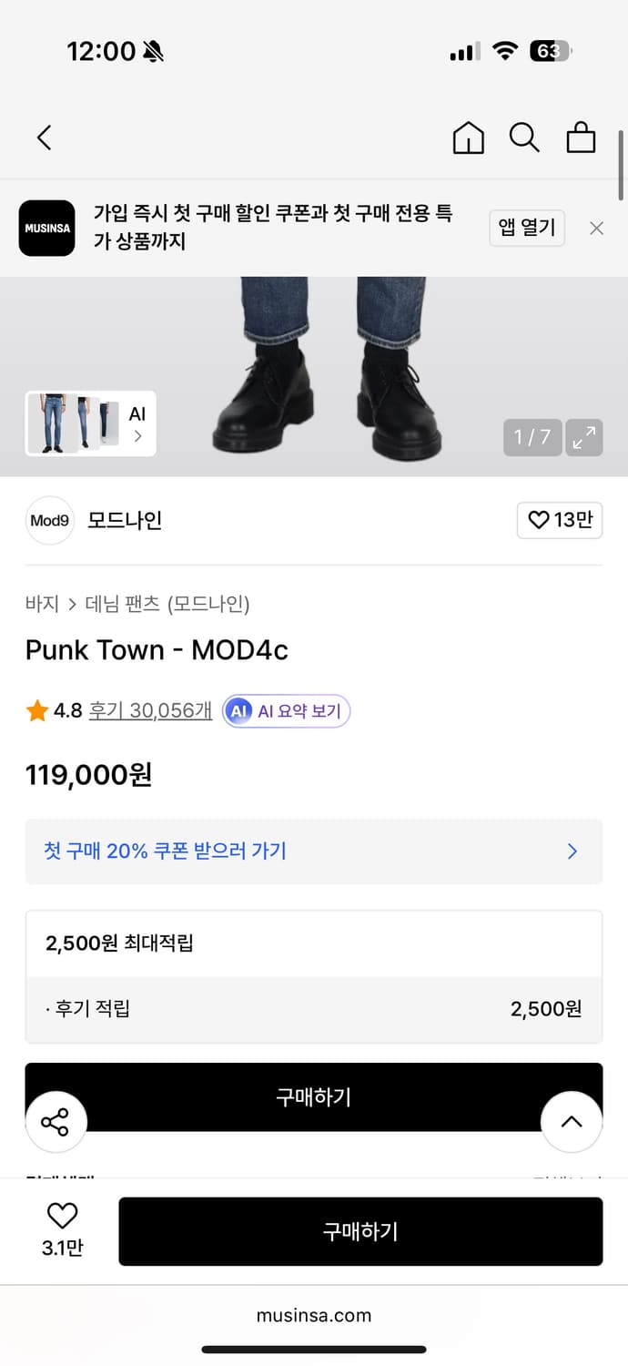
Task: Tap the back arrow to go back
Action: [43, 137]
